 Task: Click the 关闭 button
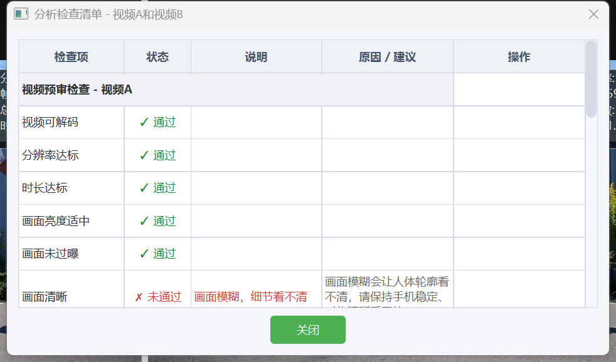pyautogui.click(x=307, y=329)
